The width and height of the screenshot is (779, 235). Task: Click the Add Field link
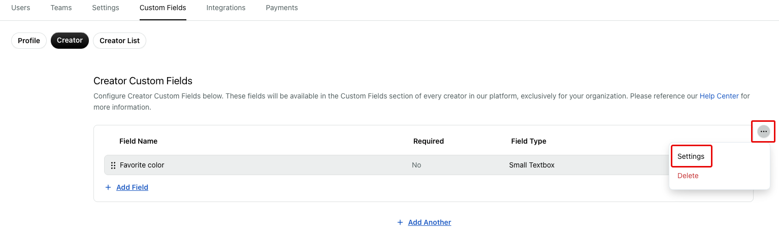(132, 187)
